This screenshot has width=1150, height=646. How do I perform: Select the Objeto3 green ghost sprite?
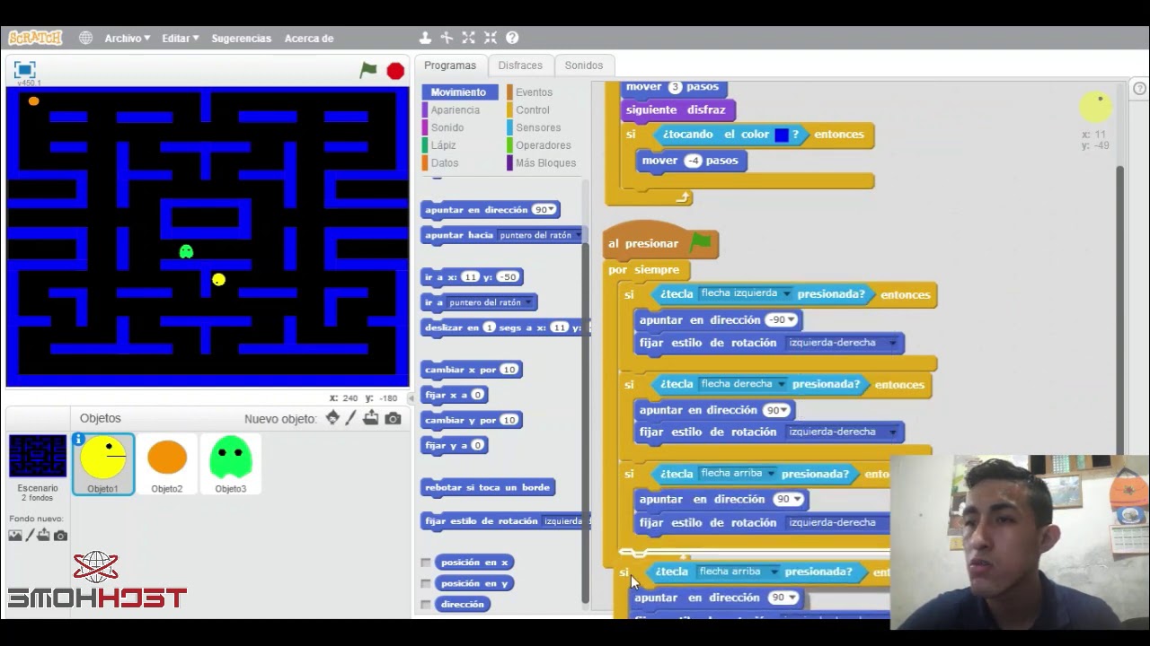pos(231,464)
